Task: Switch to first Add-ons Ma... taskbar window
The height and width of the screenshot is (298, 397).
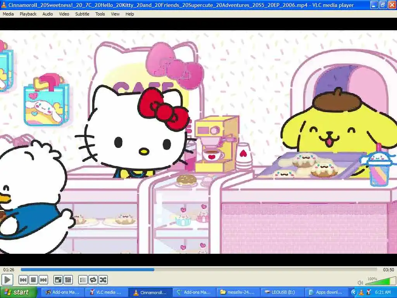Action: click(x=62, y=293)
